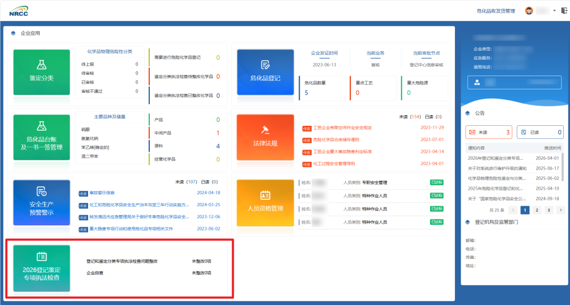Screen dimensions: 570x305
Task: Open the 法律法规 module tile
Action: pos(265,137)
